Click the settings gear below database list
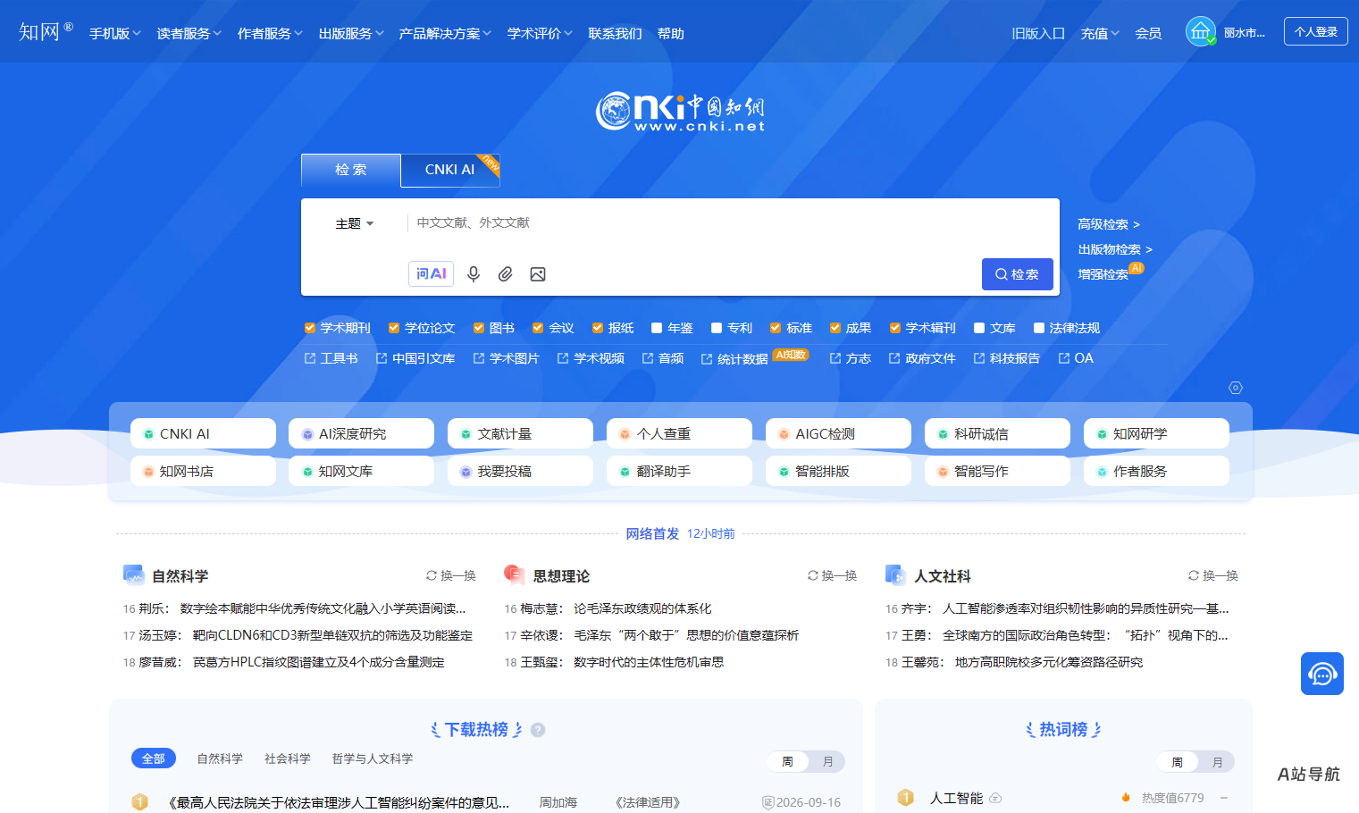Screen dimensions: 1359x813 (1236, 388)
